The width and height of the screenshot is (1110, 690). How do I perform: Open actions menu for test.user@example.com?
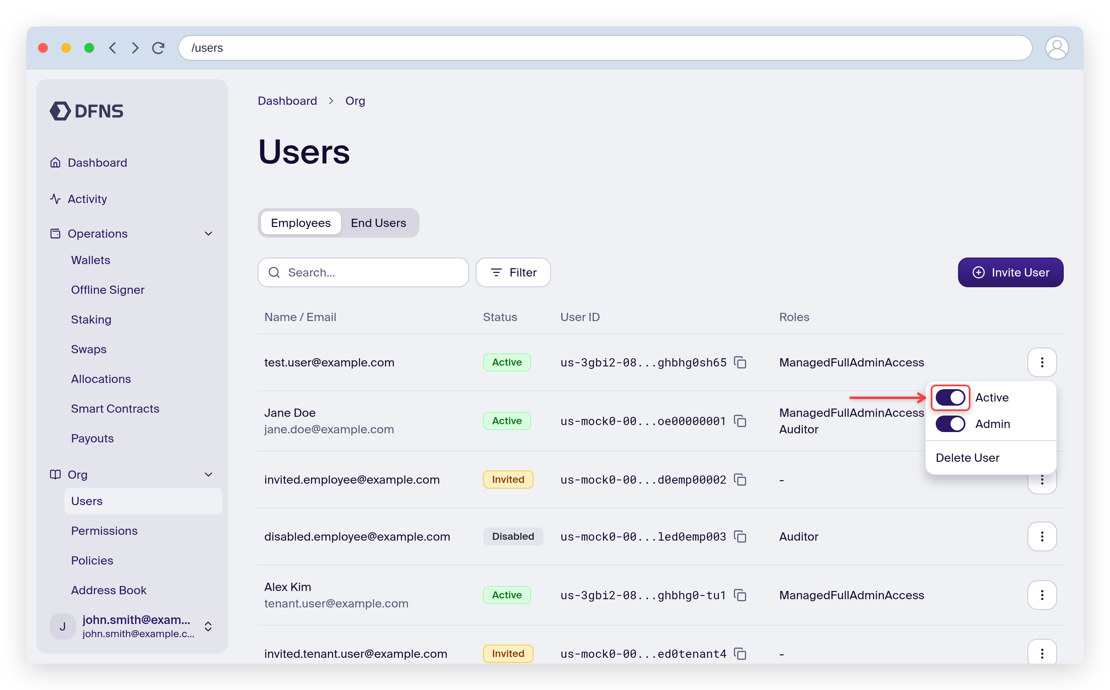1041,362
